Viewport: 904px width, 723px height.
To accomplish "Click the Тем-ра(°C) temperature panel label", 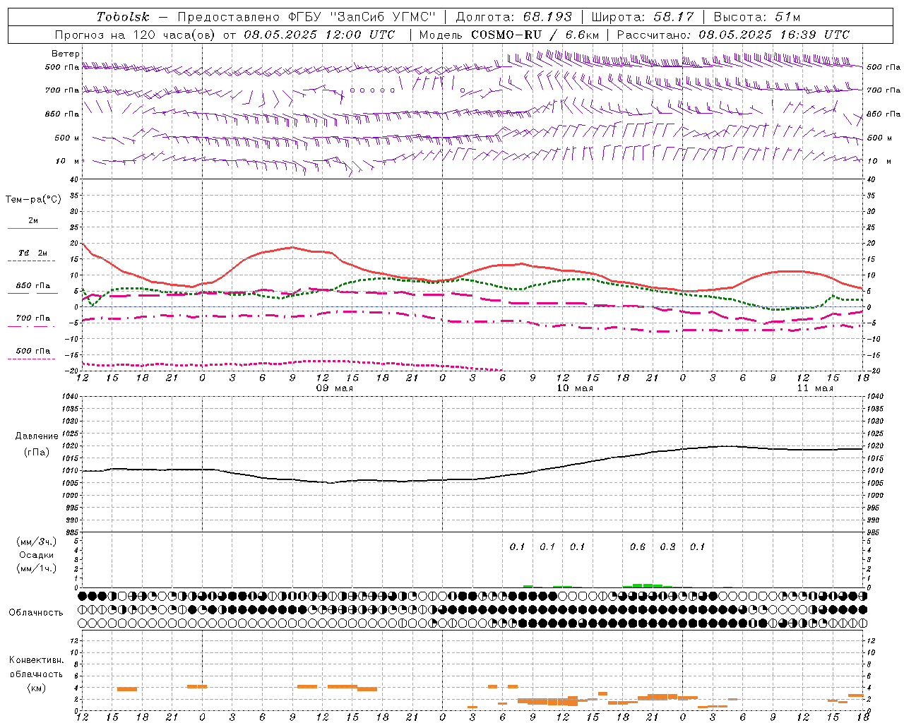I will click(x=33, y=200).
